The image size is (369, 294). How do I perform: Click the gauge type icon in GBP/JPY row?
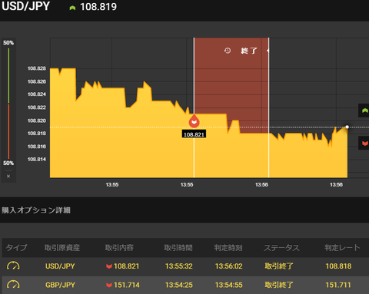13,285
